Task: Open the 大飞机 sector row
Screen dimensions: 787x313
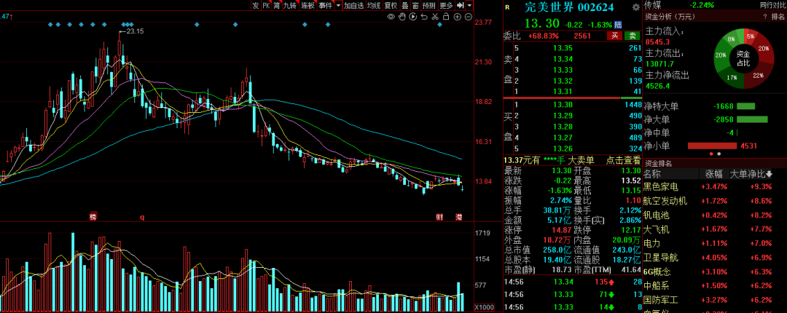Action: (x=715, y=229)
